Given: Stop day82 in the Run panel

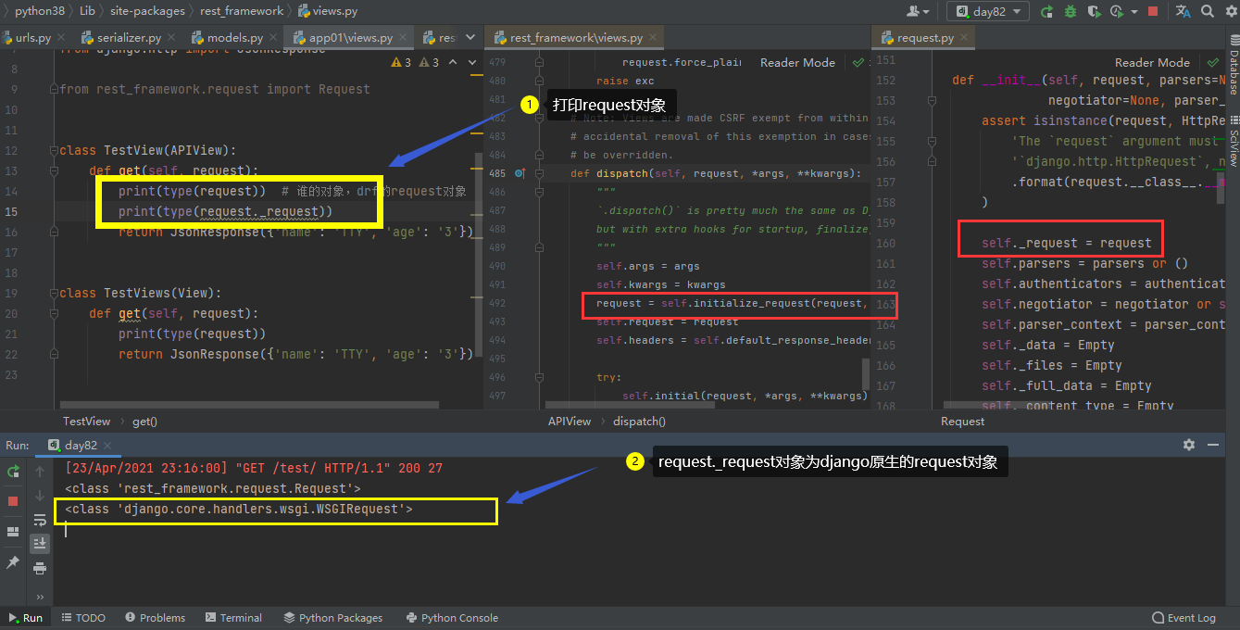Looking at the screenshot, I should tap(13, 501).
